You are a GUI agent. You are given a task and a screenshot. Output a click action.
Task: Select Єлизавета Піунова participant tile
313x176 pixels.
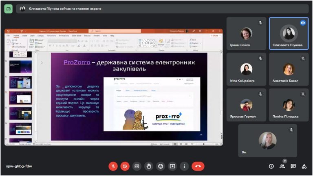tap(289, 33)
